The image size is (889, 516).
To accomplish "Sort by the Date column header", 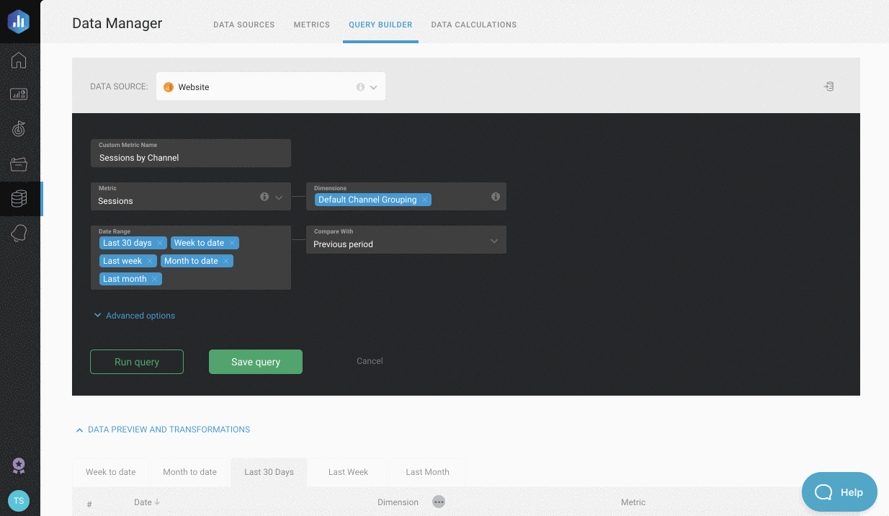I will [146, 502].
